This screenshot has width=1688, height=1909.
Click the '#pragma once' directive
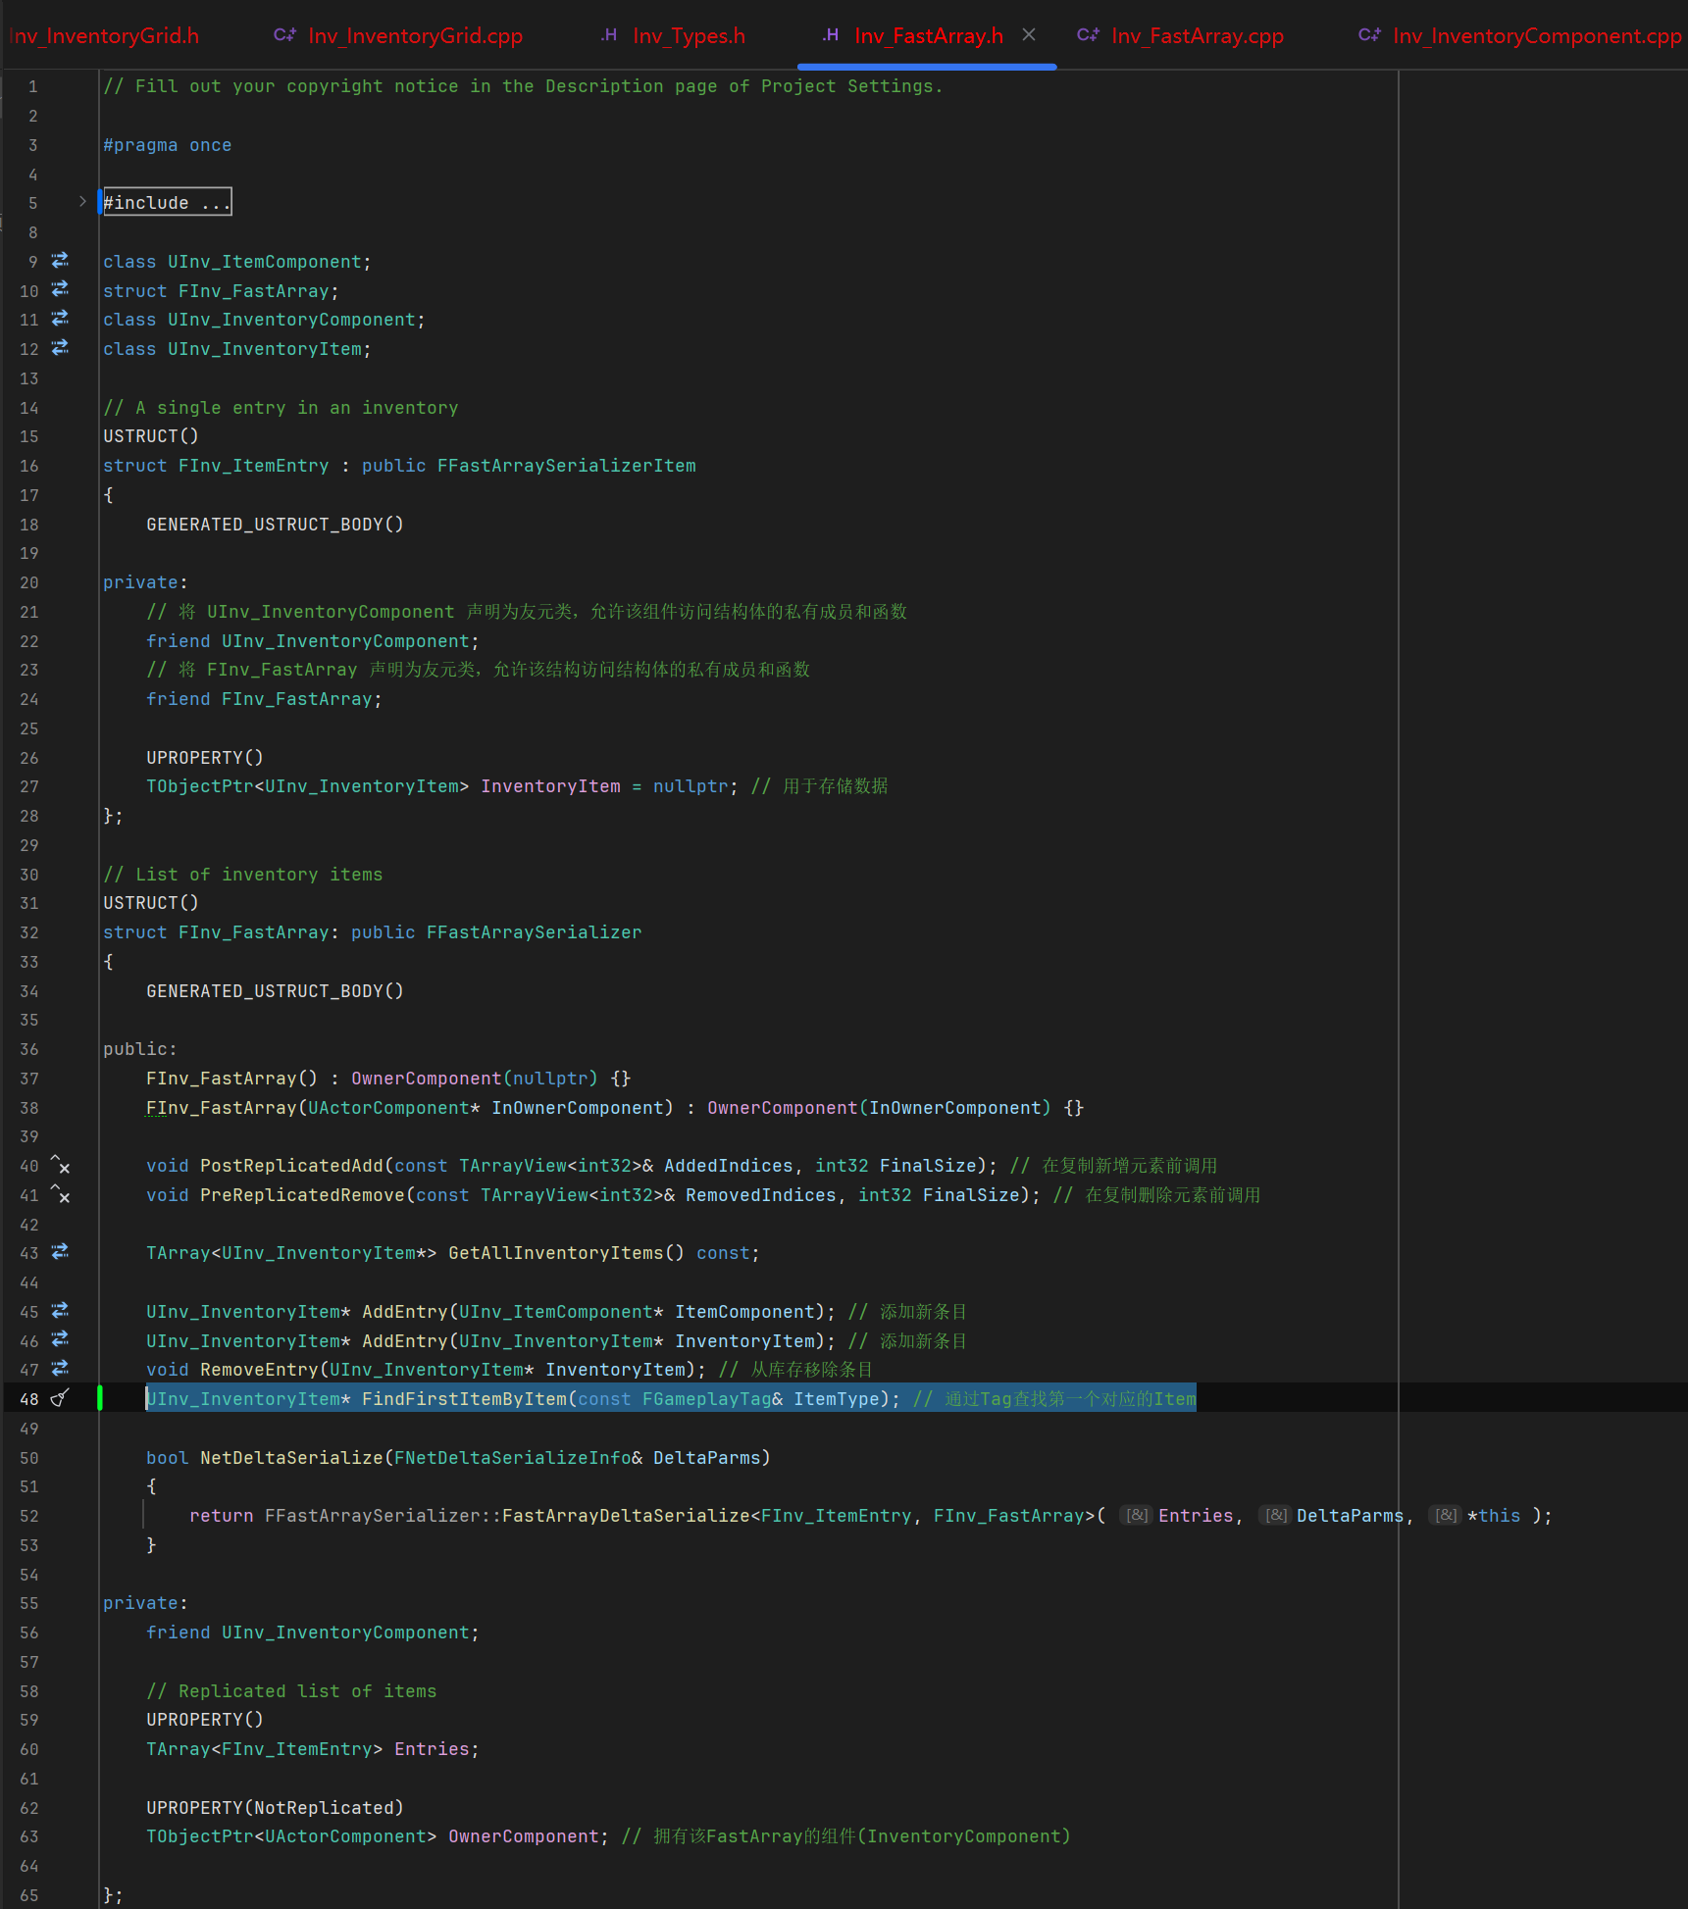(x=168, y=145)
